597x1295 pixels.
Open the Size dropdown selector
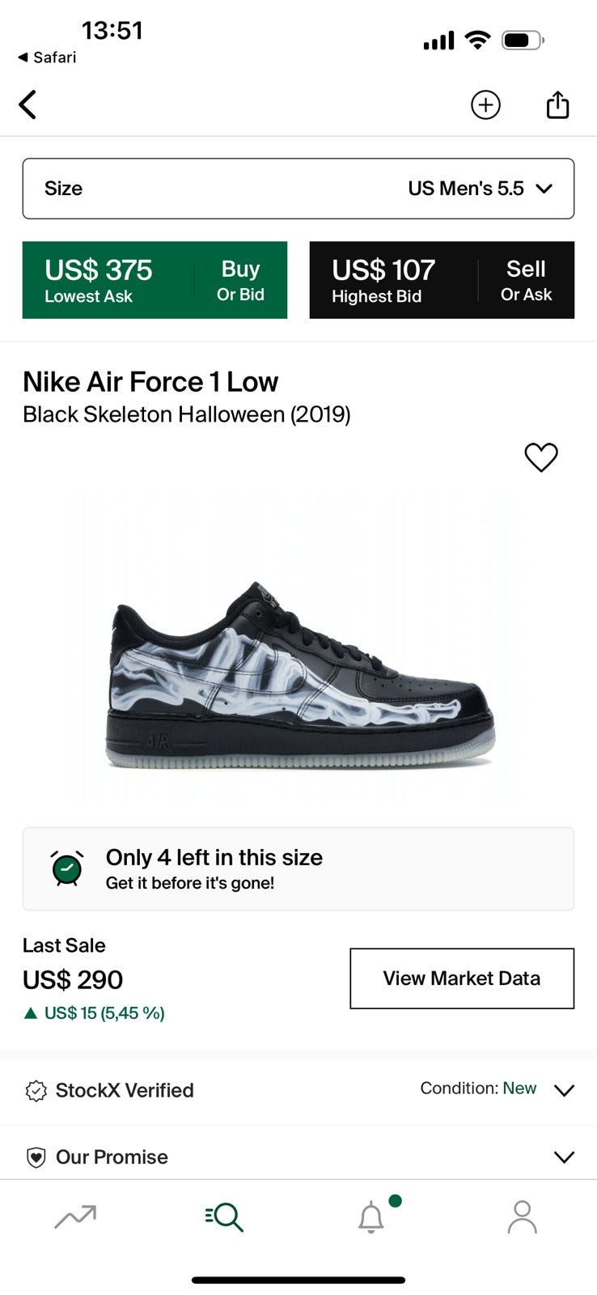pyautogui.click(x=298, y=189)
